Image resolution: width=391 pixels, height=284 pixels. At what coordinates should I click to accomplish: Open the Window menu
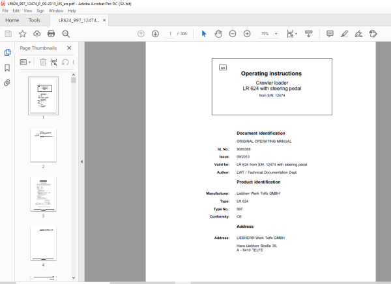56,10
